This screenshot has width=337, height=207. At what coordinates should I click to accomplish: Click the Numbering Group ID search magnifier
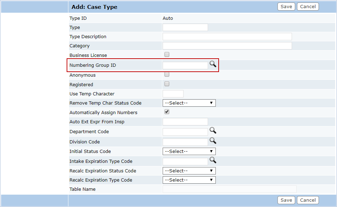pyautogui.click(x=213, y=64)
